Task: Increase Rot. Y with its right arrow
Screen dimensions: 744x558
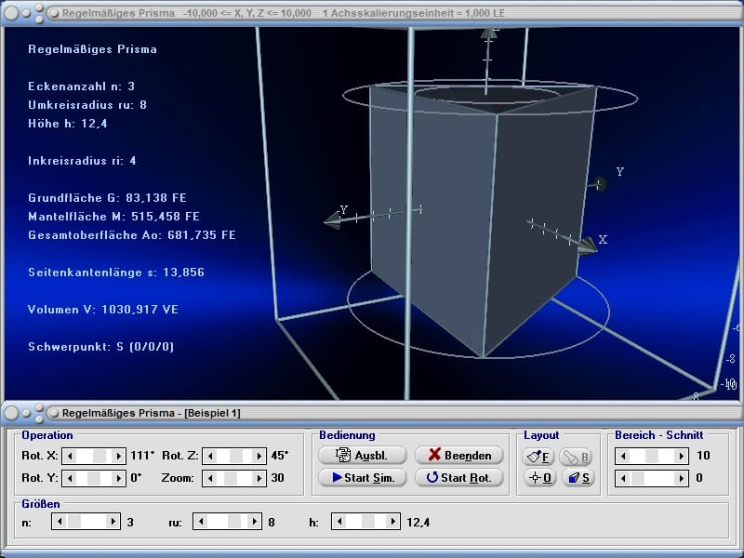Action: click(119, 478)
